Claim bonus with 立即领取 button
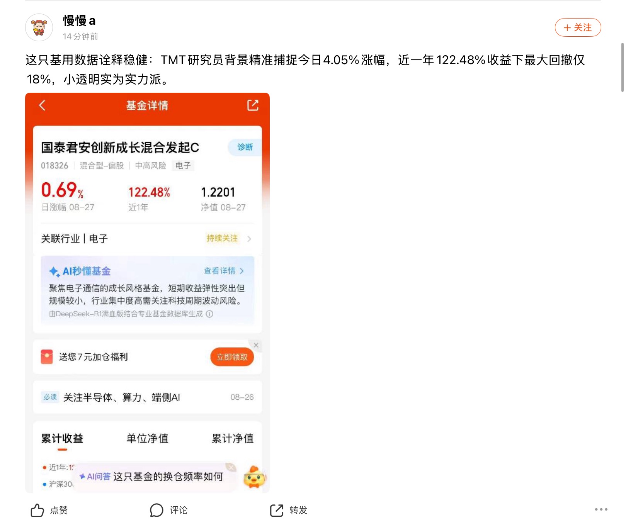The image size is (626, 526). (232, 357)
